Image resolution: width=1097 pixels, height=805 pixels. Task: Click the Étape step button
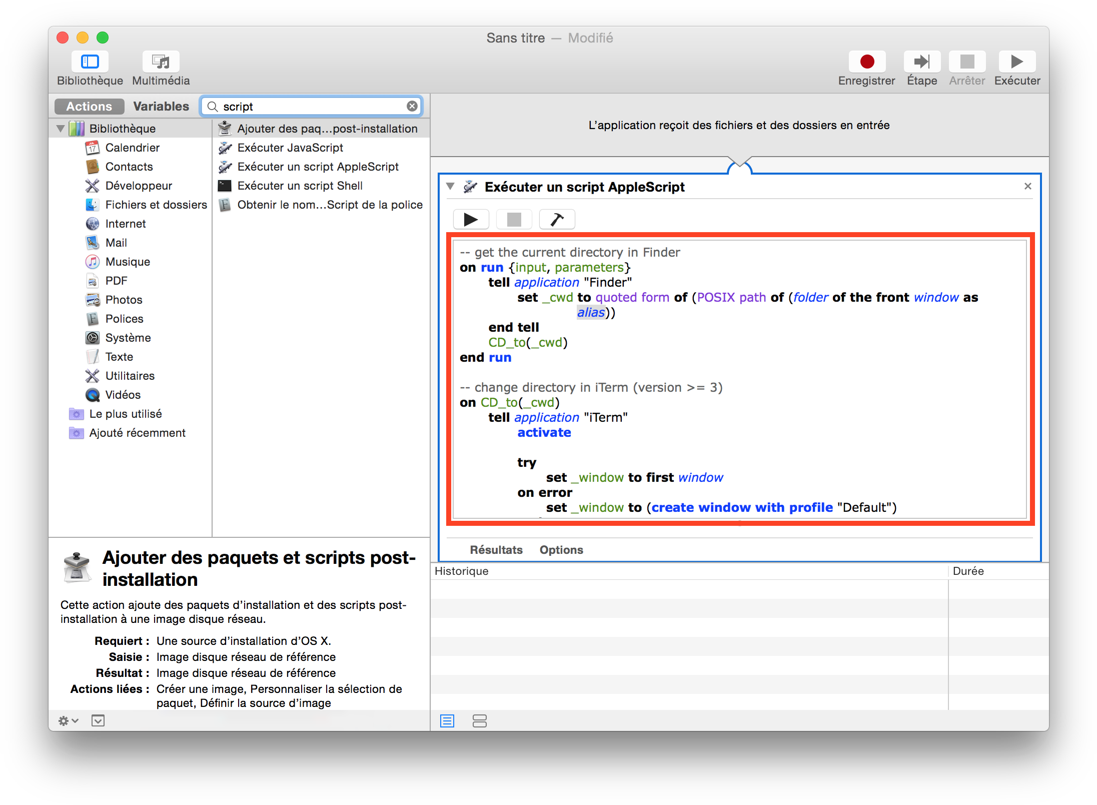[x=922, y=62]
